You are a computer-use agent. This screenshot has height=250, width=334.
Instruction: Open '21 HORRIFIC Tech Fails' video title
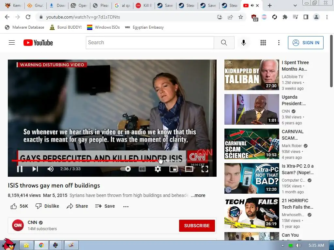(297, 204)
